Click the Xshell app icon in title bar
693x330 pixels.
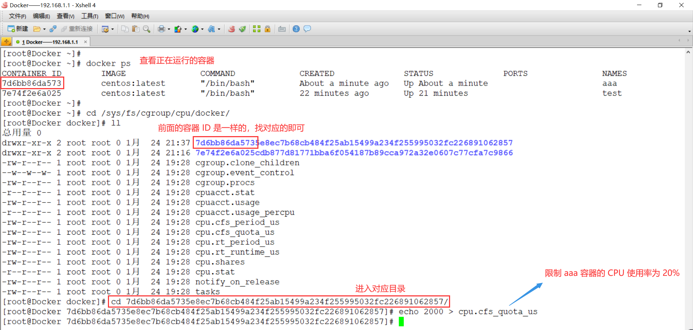[x=5, y=5]
